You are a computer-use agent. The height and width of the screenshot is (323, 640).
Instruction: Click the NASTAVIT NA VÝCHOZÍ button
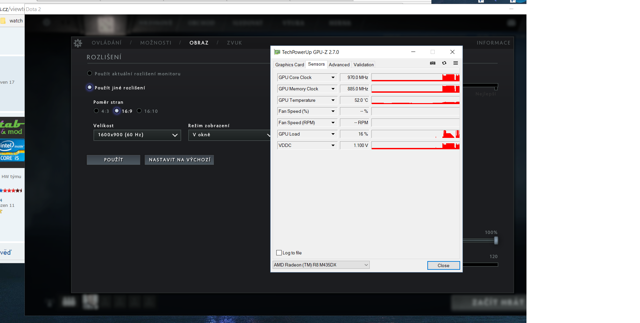pos(180,160)
